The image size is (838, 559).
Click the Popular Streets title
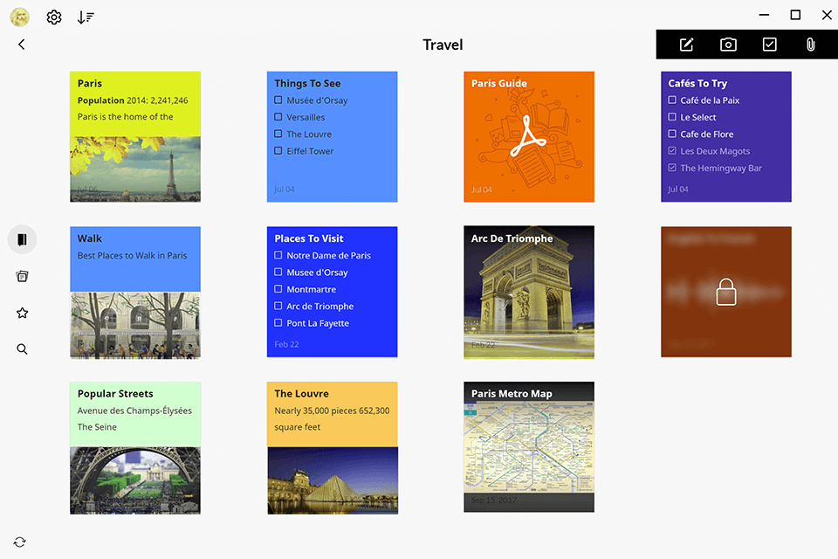pos(115,394)
